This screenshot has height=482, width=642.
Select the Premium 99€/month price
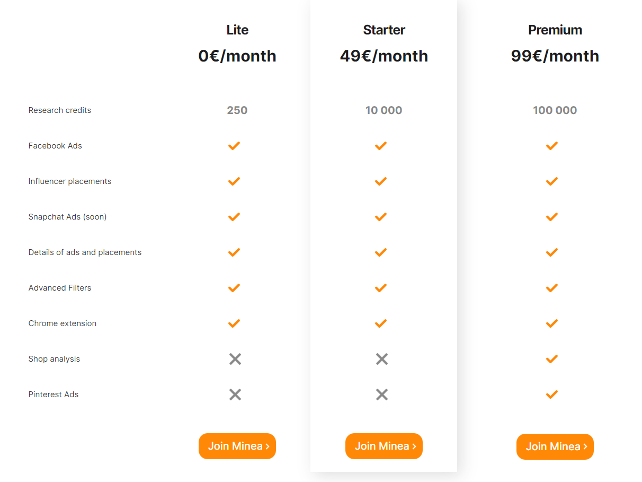pyautogui.click(x=555, y=56)
